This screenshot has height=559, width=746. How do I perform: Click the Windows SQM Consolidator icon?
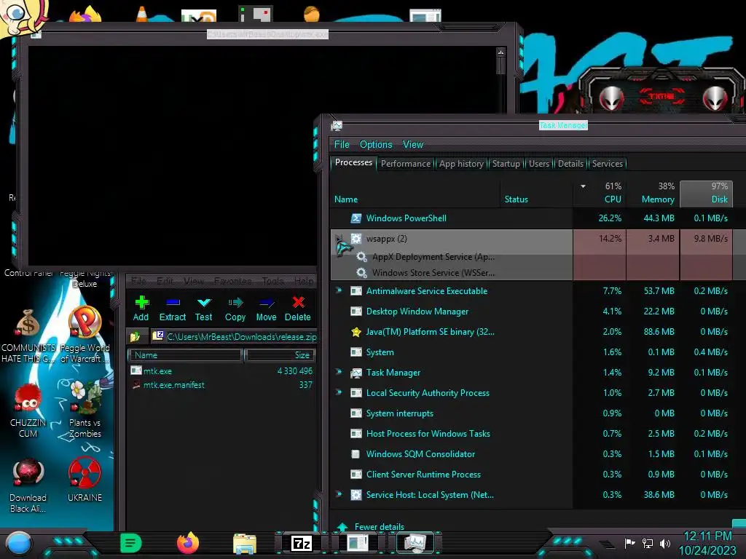point(356,454)
